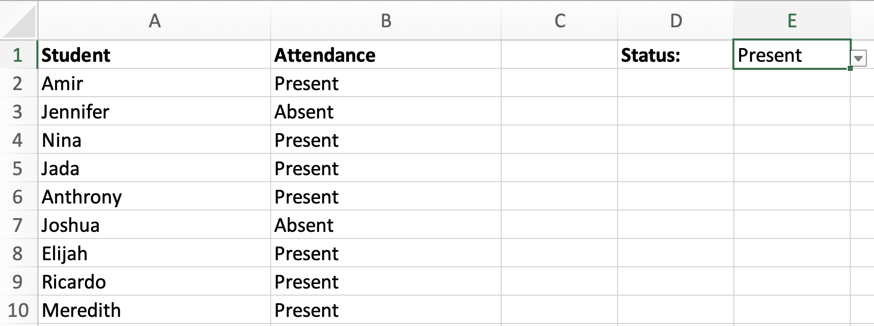
Task: Select column B header
Action: click(x=386, y=20)
